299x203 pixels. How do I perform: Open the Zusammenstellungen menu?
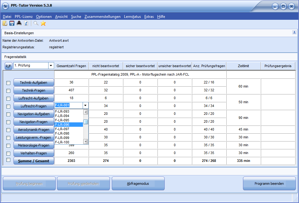[102, 17]
